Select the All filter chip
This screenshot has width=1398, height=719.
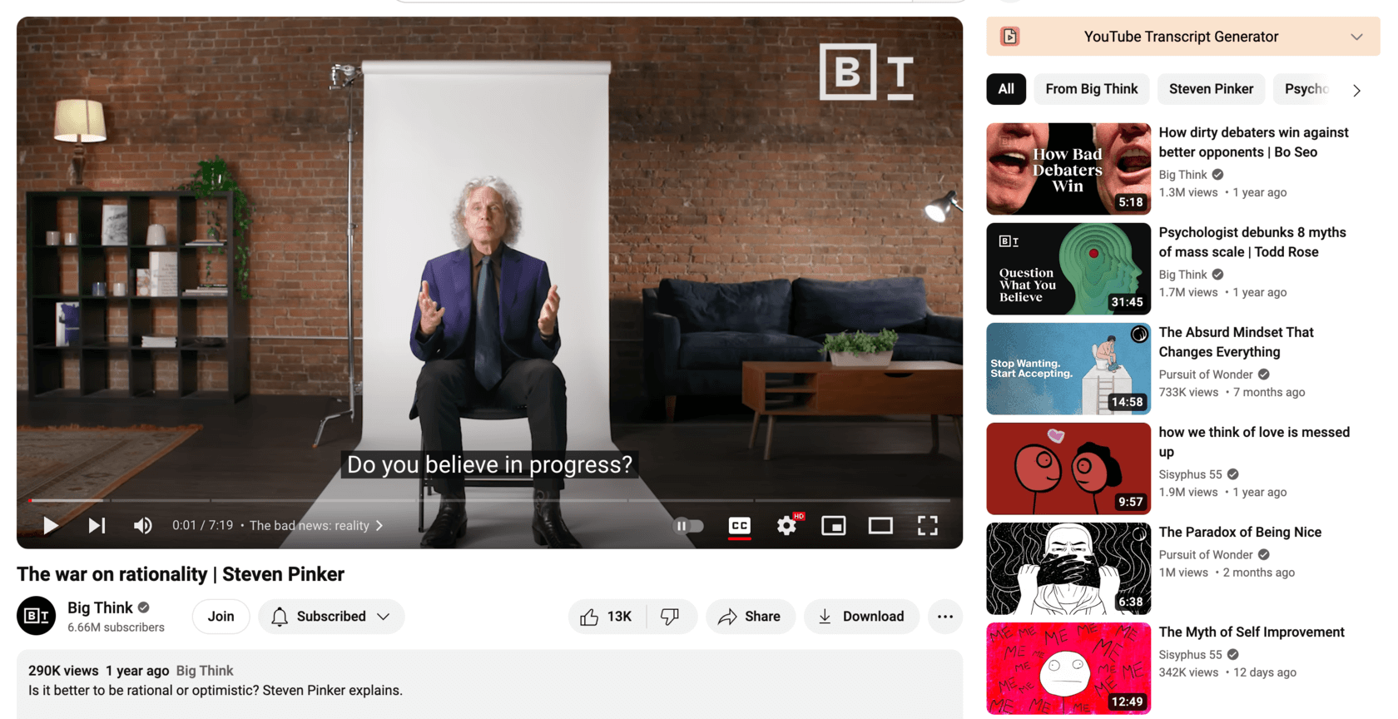[1006, 89]
